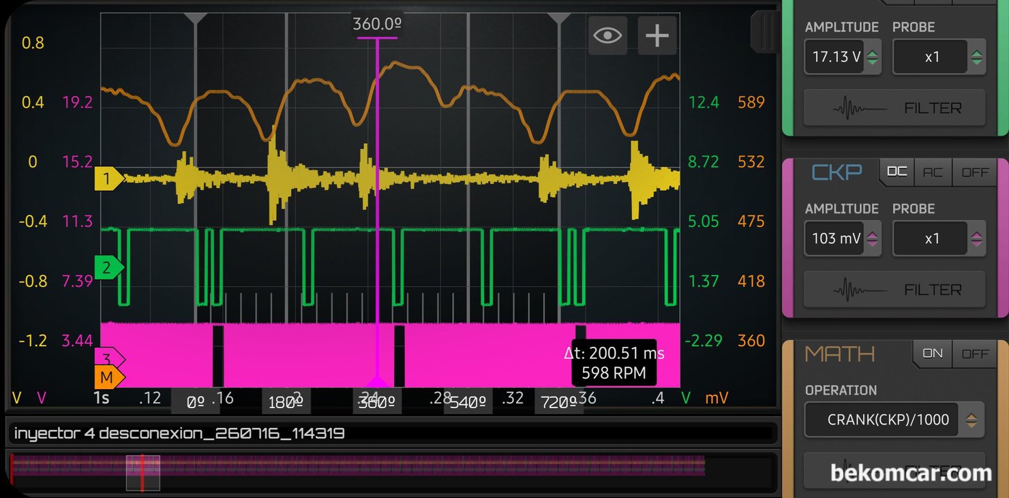Viewport: 1009px width, 498px height.
Task: Click the left gray triangle marker atop the graph
Action: tap(196, 18)
